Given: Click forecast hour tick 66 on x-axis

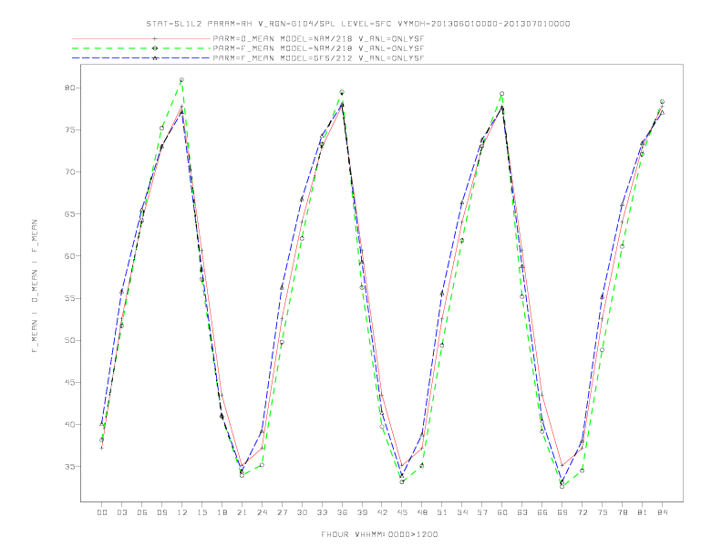Looking at the screenshot, I should point(542,512).
